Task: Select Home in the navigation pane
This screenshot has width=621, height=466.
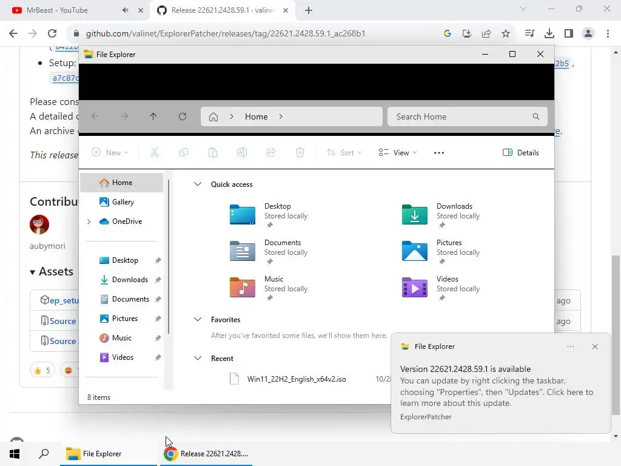Action: coord(121,183)
